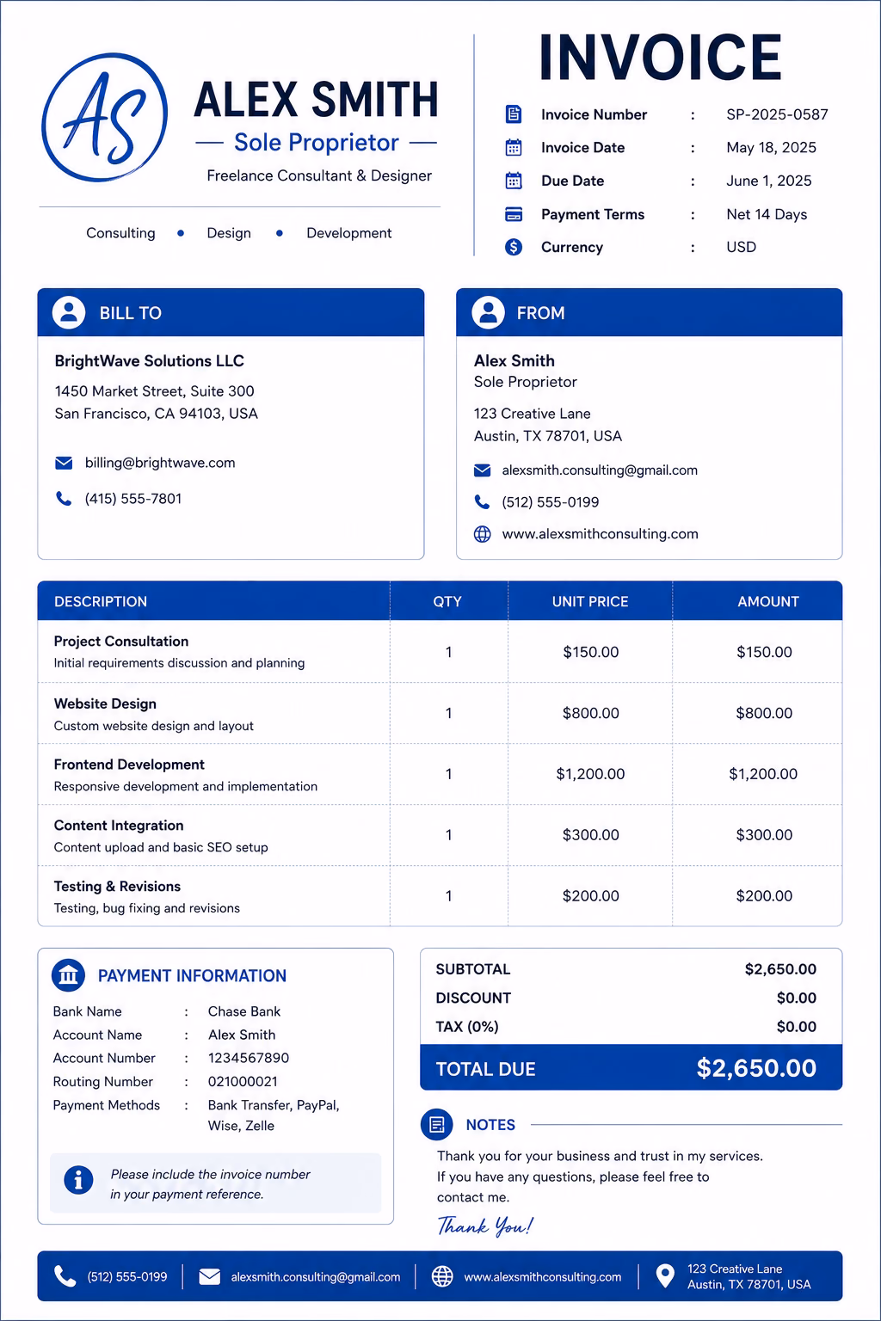Click the document icon beside Invoice Number
881x1321 pixels.
pos(514,114)
